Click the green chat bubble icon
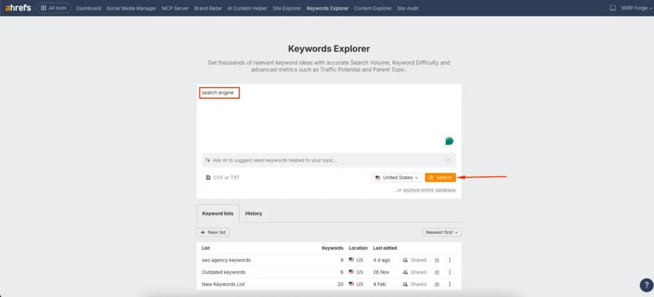The width and height of the screenshot is (654, 297). coord(449,141)
